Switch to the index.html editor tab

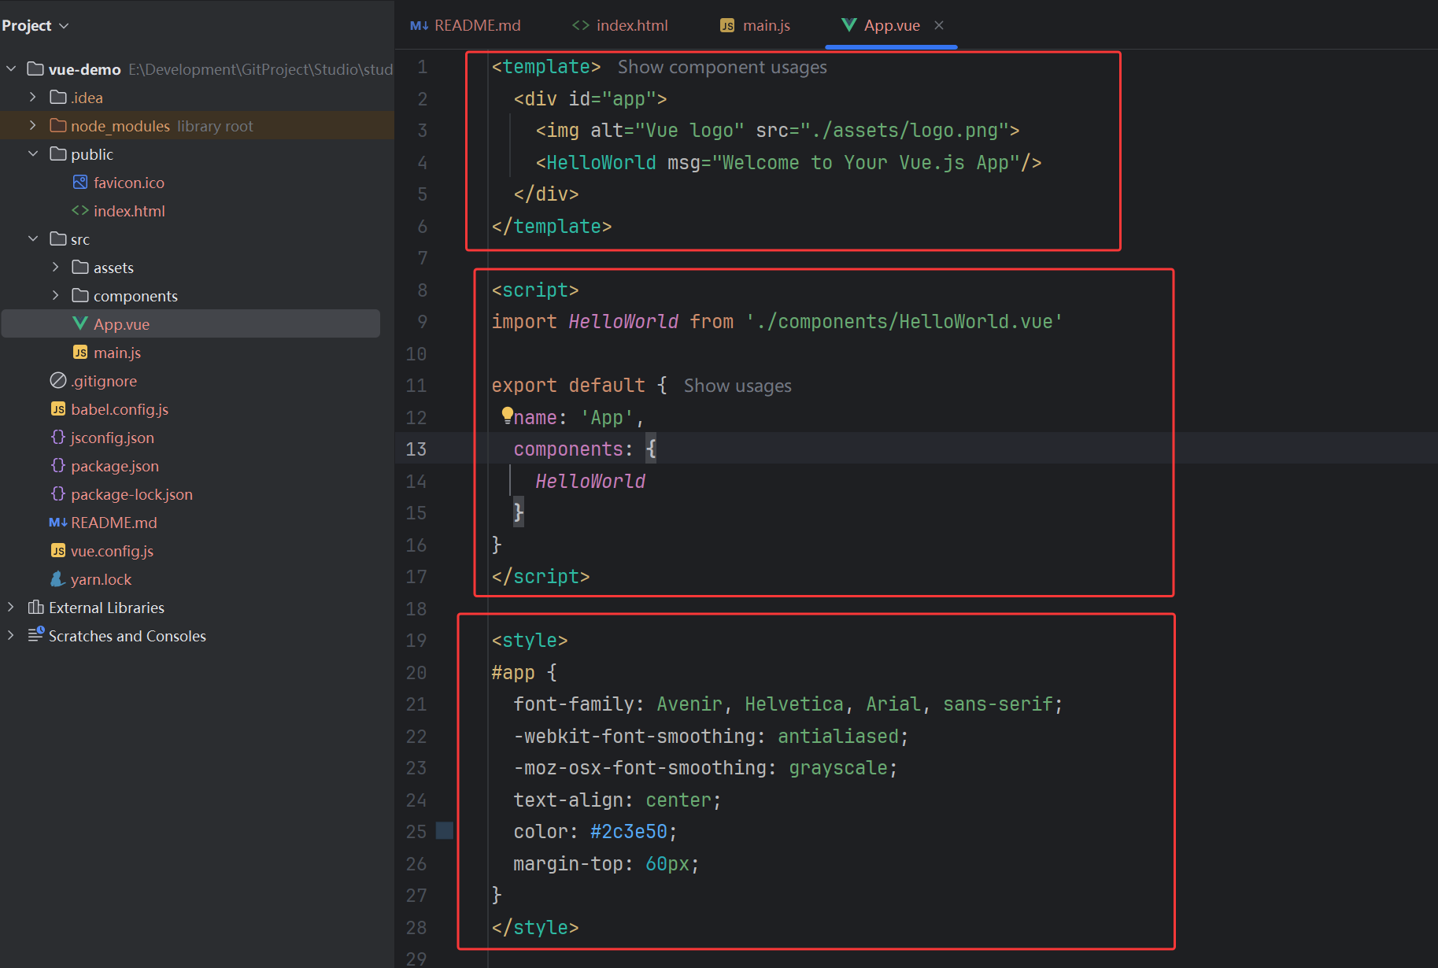click(x=620, y=25)
